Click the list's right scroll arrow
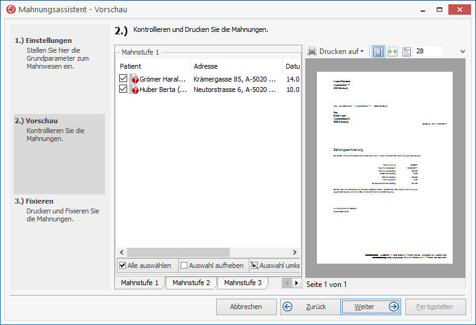Viewport: 476px width, 325px height. coord(295,252)
